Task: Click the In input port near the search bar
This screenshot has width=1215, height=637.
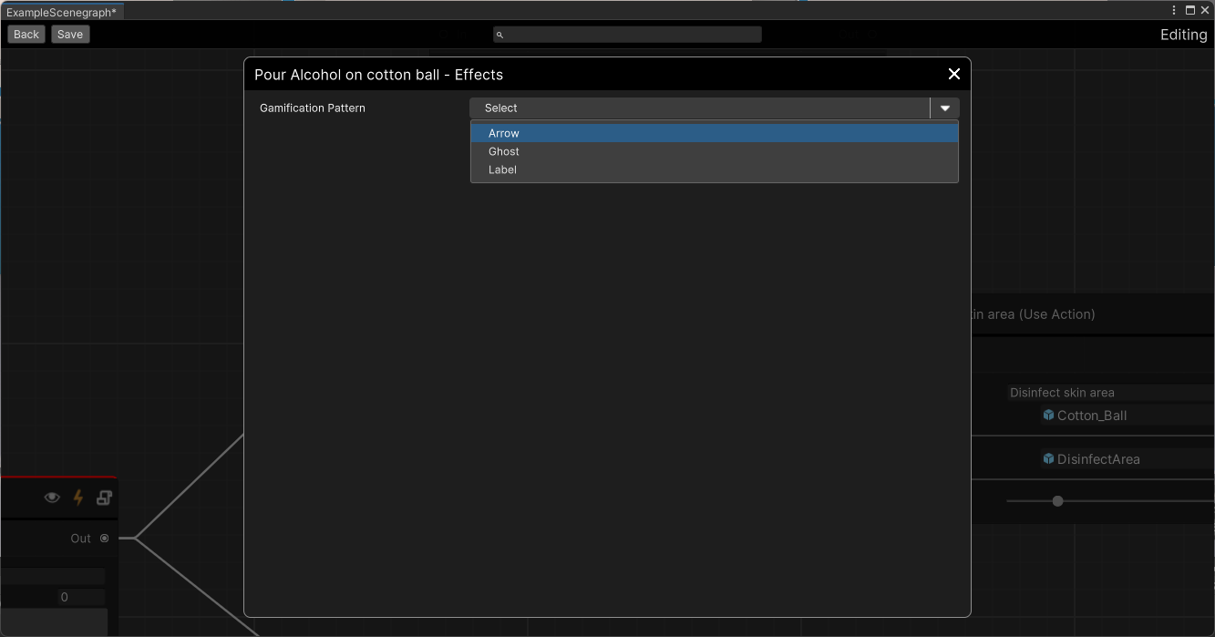Action: tap(444, 34)
